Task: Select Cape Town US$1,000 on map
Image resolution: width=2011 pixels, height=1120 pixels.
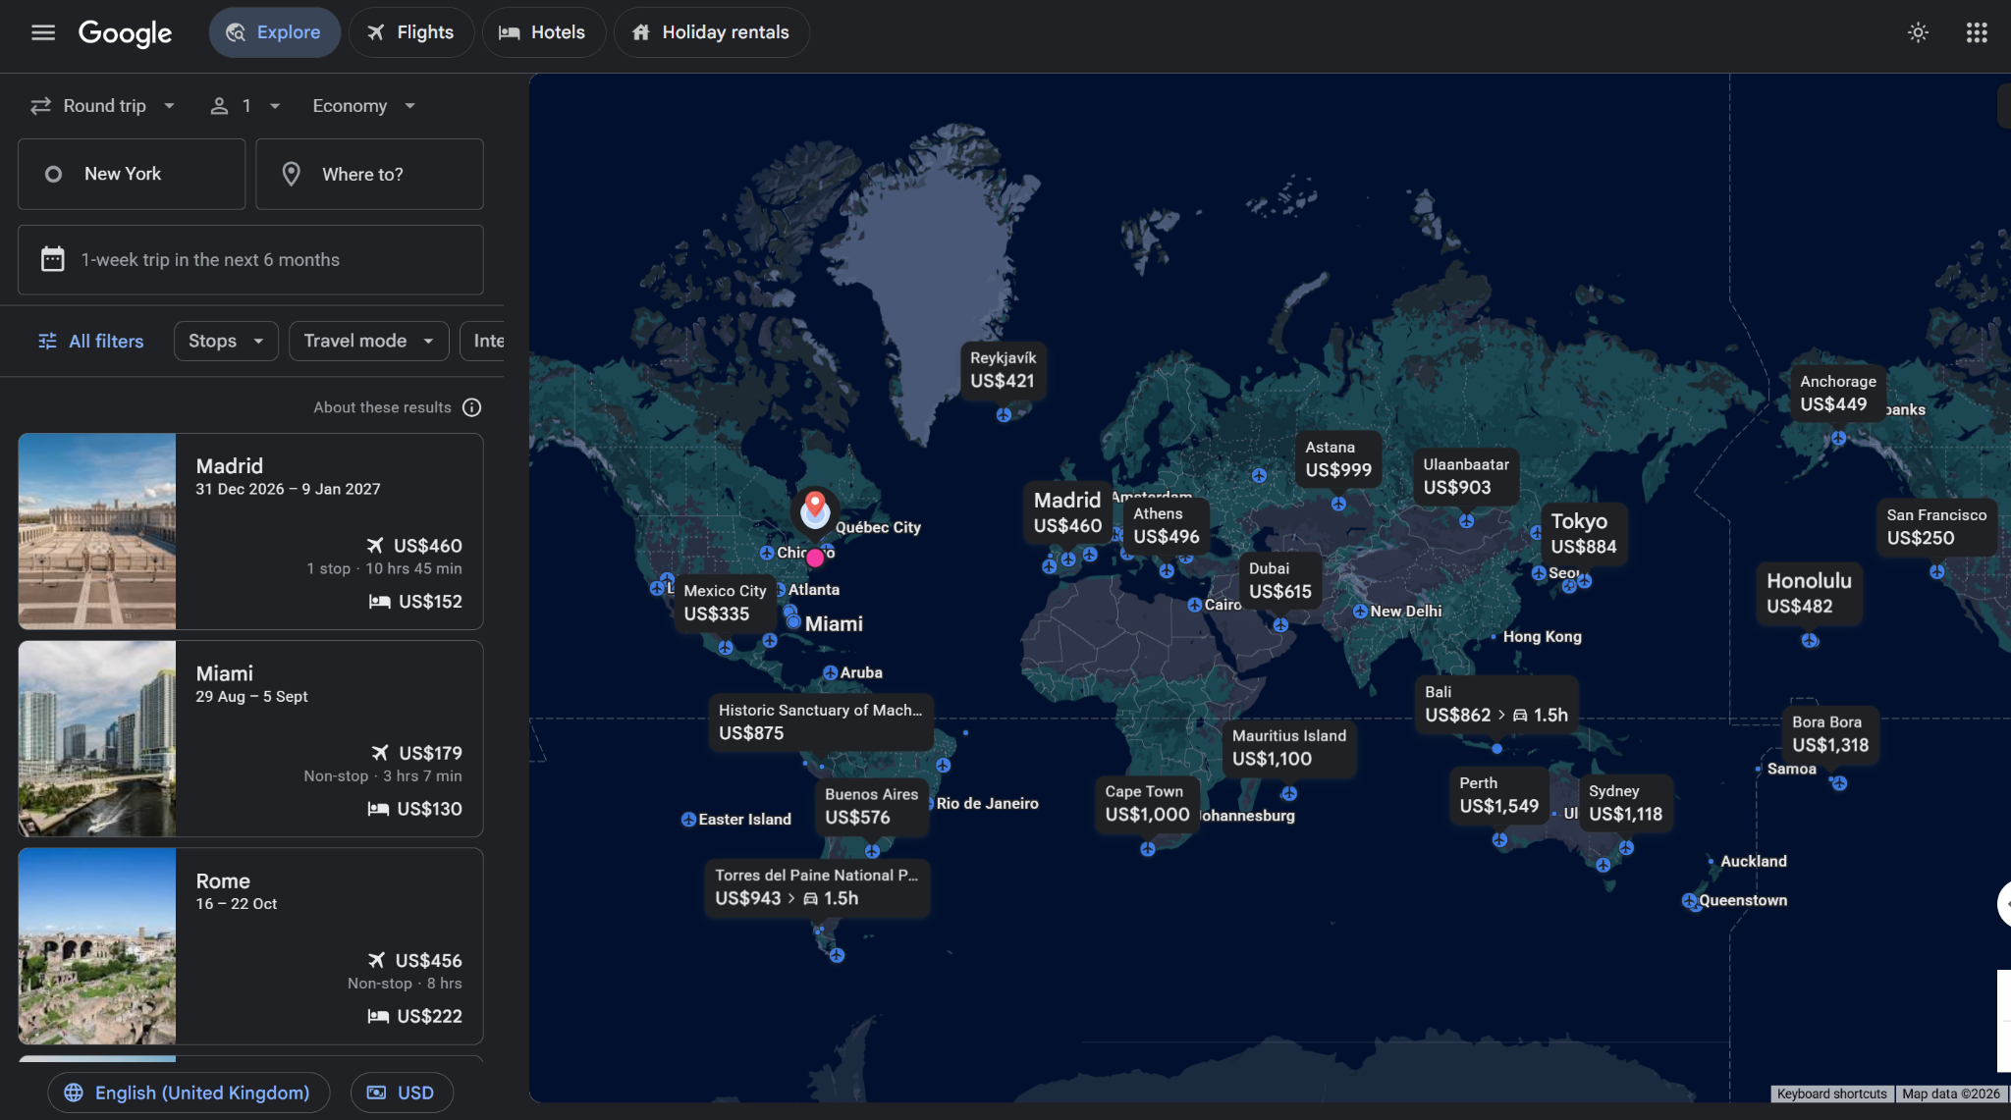Action: pos(1147,803)
